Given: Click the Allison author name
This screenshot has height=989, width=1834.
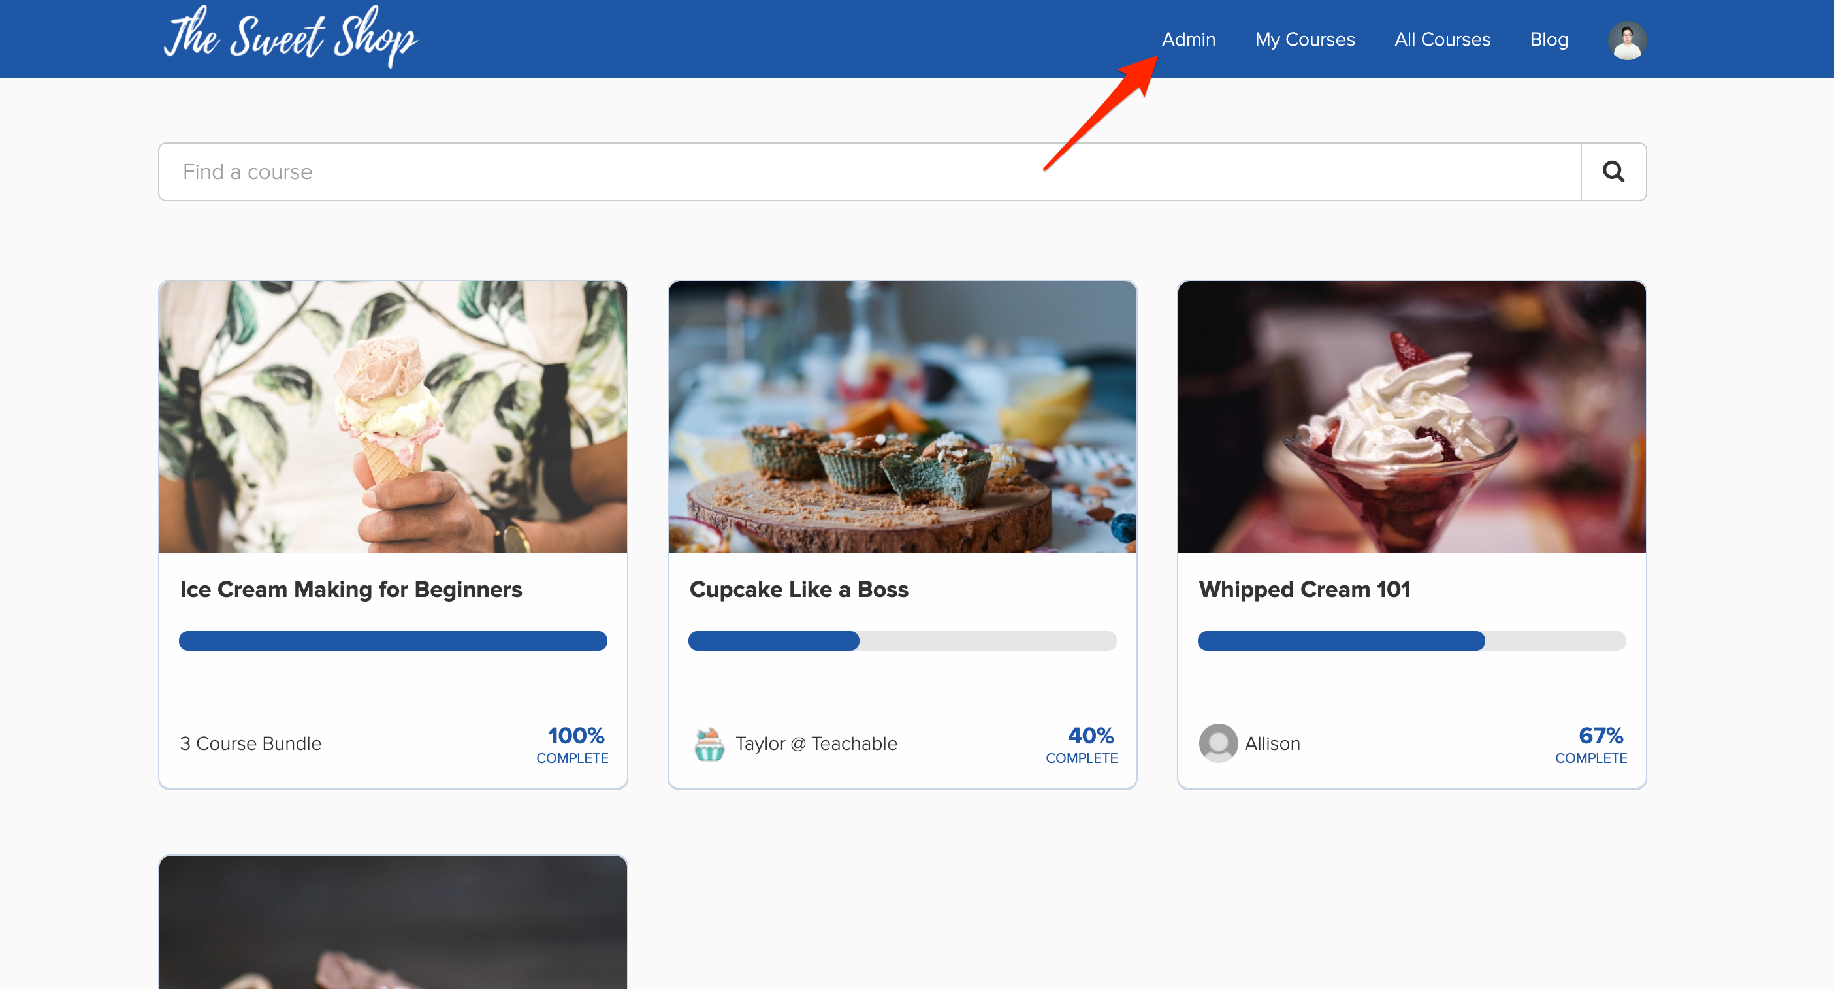Looking at the screenshot, I should 1272,743.
